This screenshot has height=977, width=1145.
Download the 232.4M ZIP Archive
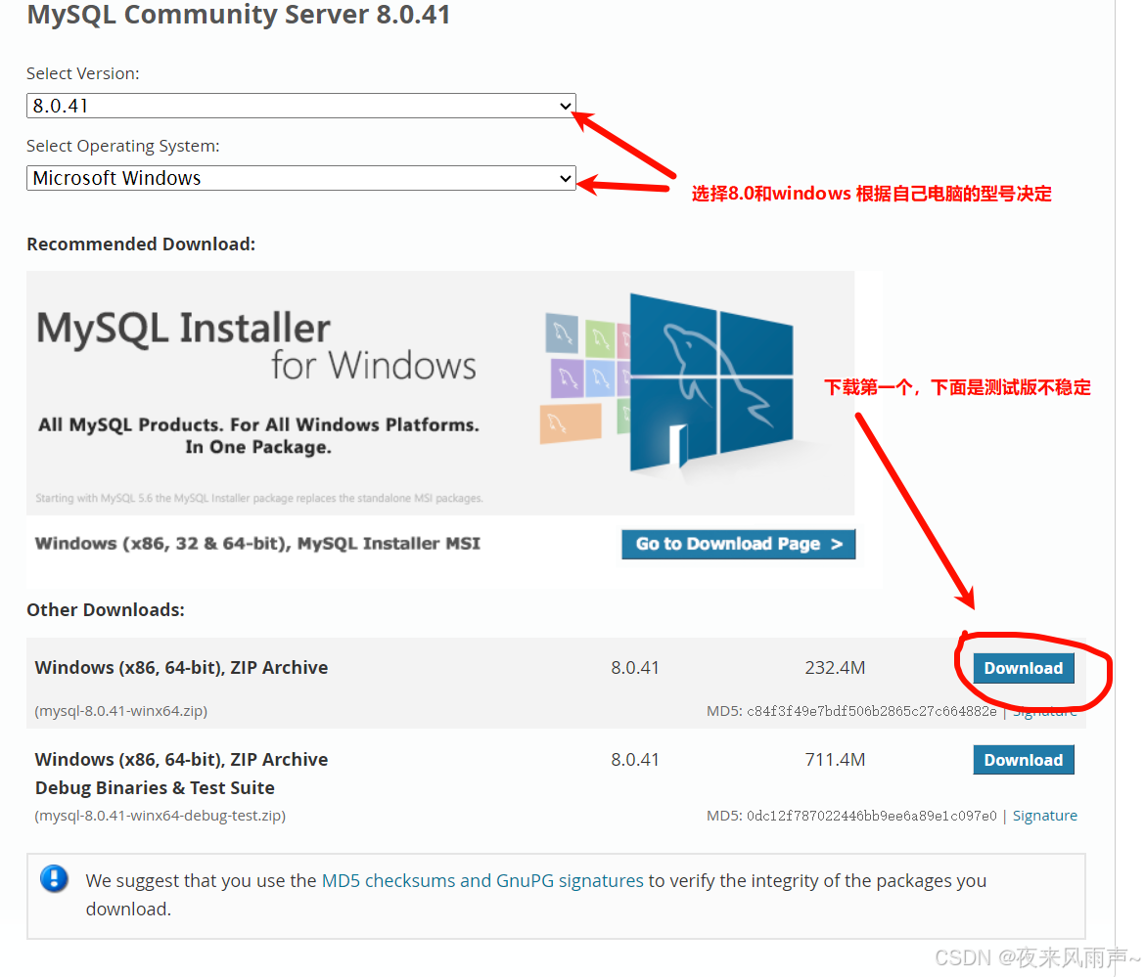1023,668
